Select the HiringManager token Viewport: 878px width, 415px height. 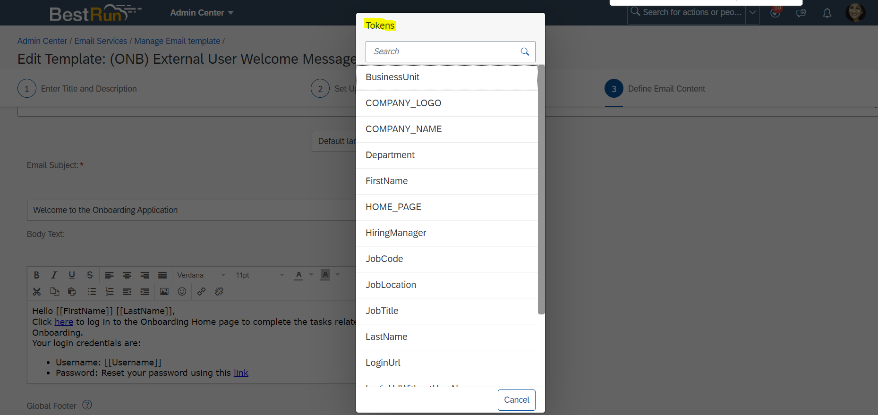(447, 233)
